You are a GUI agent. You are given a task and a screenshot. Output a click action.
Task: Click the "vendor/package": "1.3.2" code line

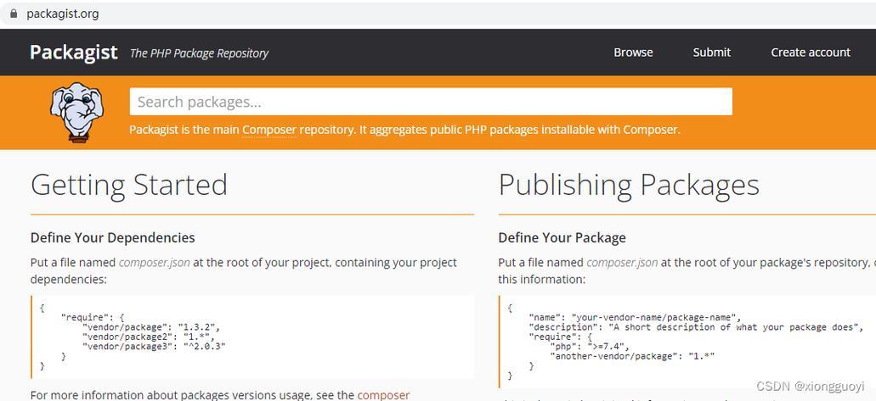(151, 327)
